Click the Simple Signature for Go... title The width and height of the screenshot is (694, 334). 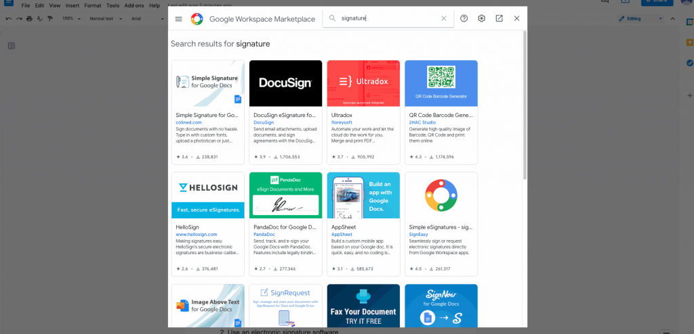tap(207, 115)
